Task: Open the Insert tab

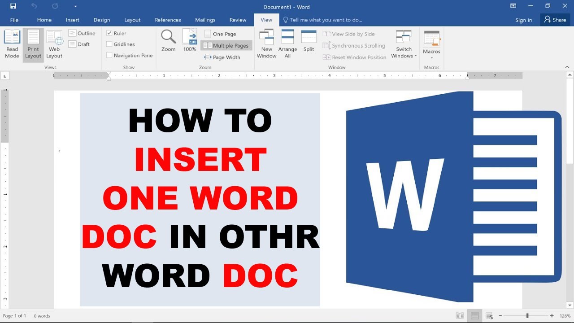Action: coord(73,20)
